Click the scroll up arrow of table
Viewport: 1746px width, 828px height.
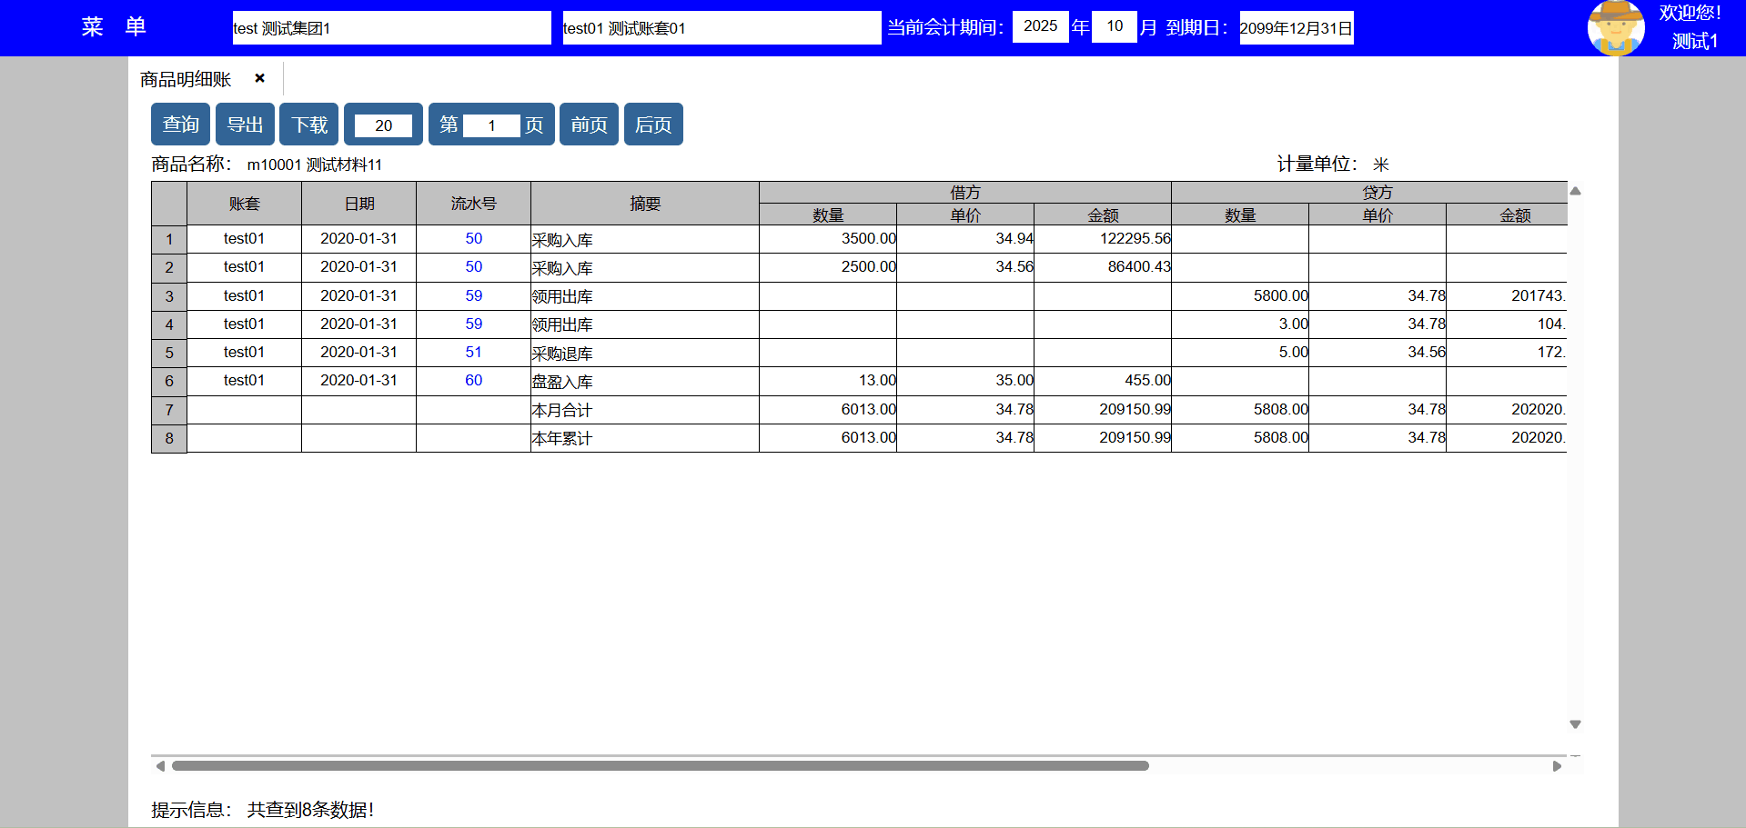(x=1575, y=191)
